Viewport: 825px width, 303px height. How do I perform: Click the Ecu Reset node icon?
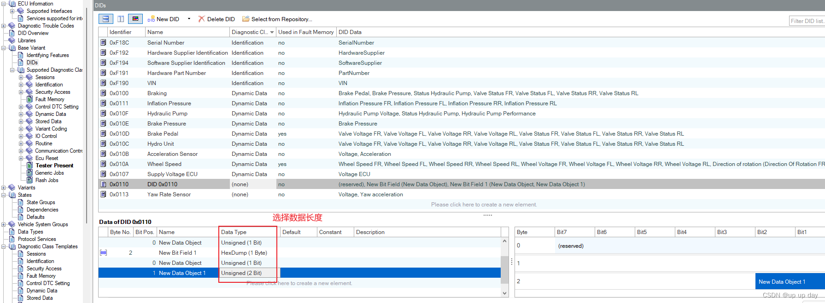pyautogui.click(x=29, y=158)
